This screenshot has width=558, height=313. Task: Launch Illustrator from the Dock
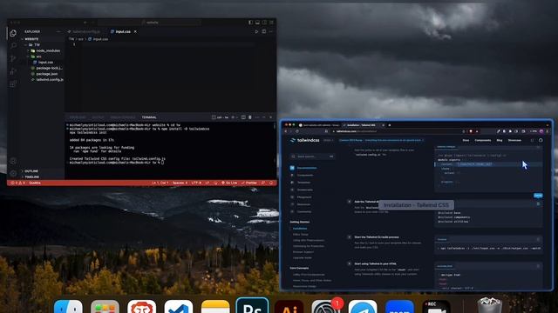pos(289,307)
